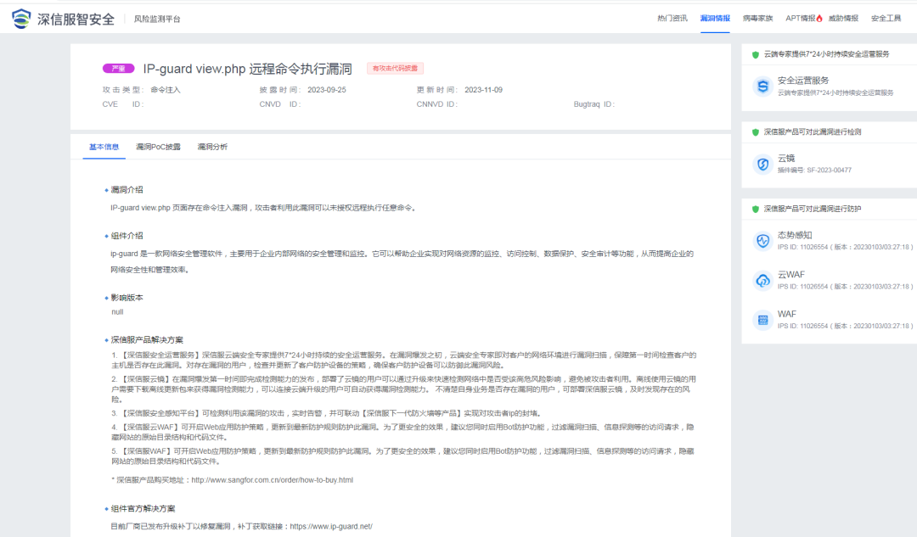Click the IPS ID text under 态势感知

tap(845, 247)
